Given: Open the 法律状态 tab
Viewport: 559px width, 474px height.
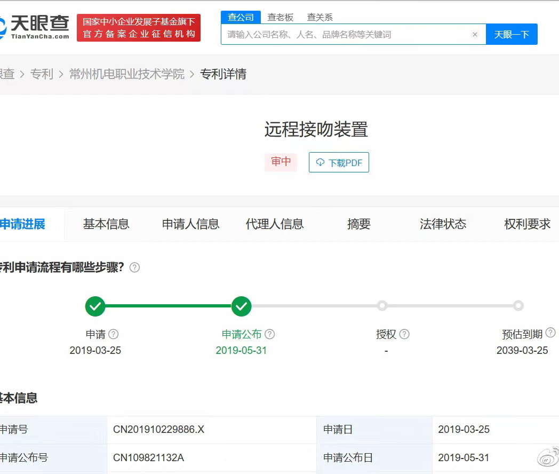Looking at the screenshot, I should (x=443, y=224).
